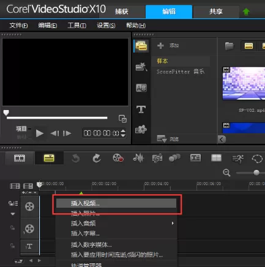Open the T Titles library icon
Viewport: 265px width, 267px height.
pos(141,109)
